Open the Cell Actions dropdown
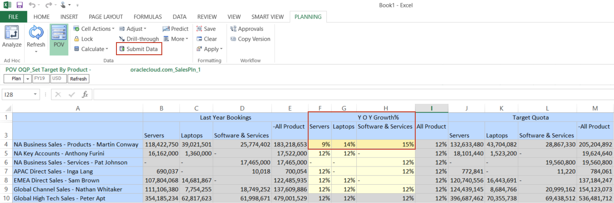Image resolution: width=614 pixels, height=203 pixels. click(93, 29)
